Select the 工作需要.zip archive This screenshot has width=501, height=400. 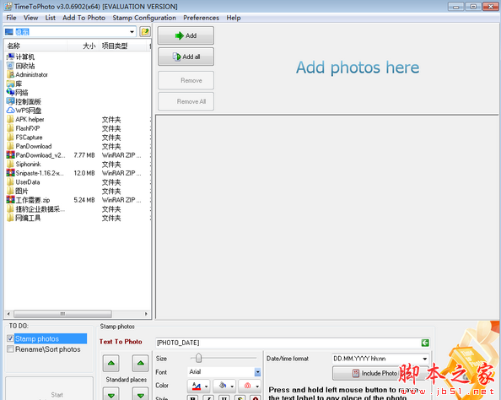coord(28,200)
